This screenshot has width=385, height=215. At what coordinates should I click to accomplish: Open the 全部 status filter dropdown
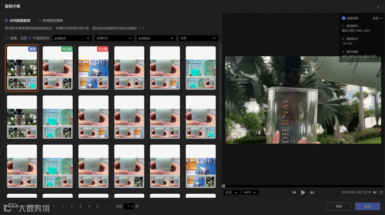coord(198,38)
